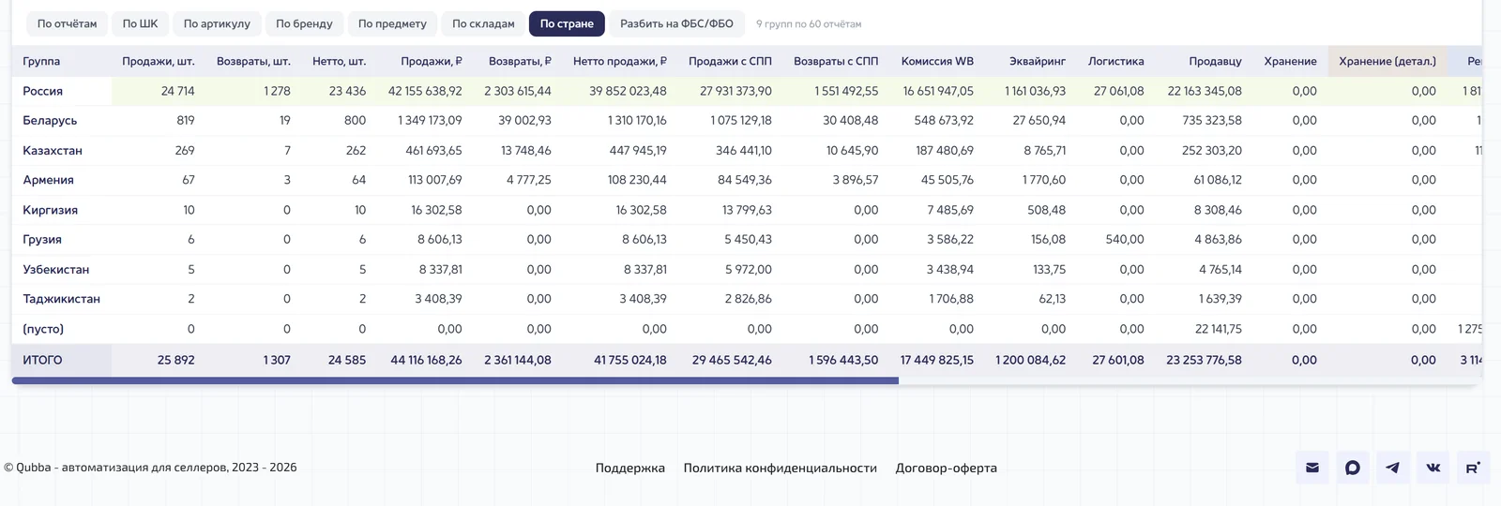Select the Таджикистан row label
1501x506 pixels.
pyautogui.click(x=61, y=299)
